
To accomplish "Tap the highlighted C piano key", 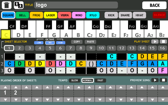I will 6,34.
